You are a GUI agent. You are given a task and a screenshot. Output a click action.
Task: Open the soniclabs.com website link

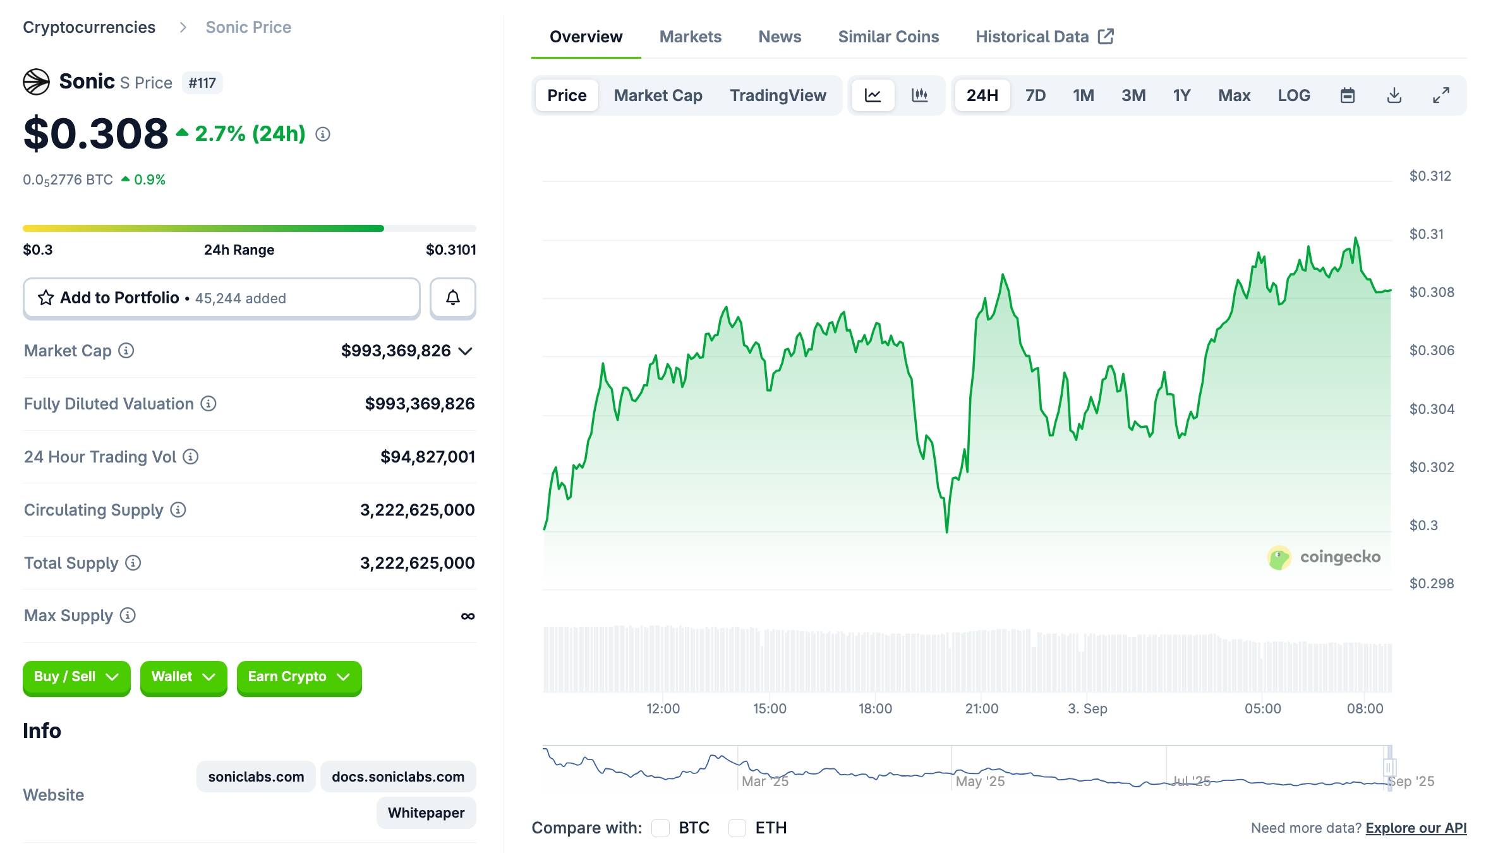pyautogui.click(x=256, y=777)
